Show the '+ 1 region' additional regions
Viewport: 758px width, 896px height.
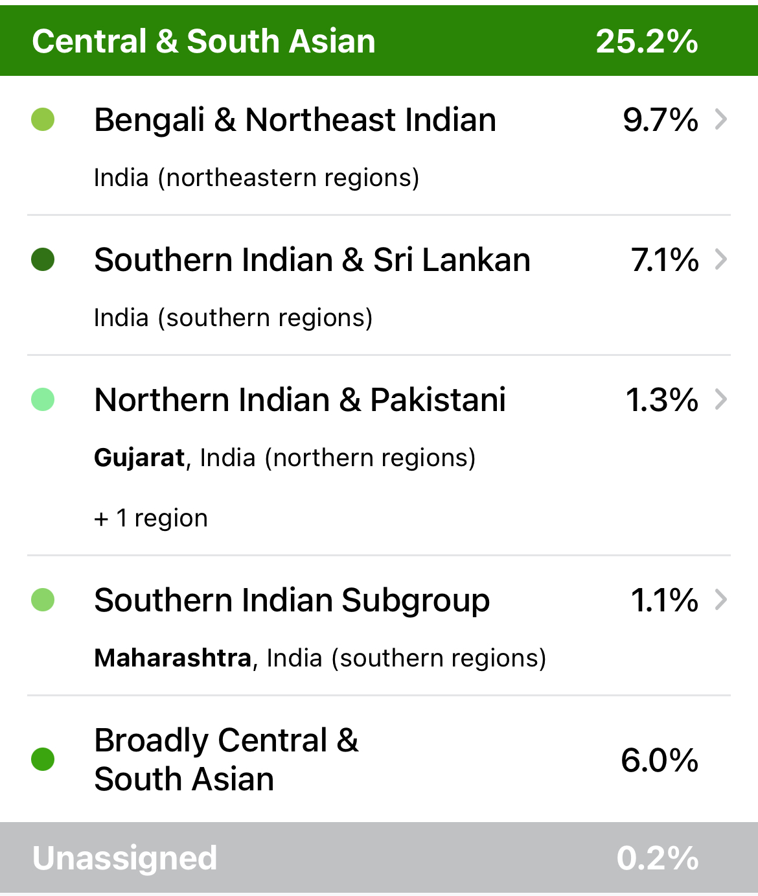point(151,518)
